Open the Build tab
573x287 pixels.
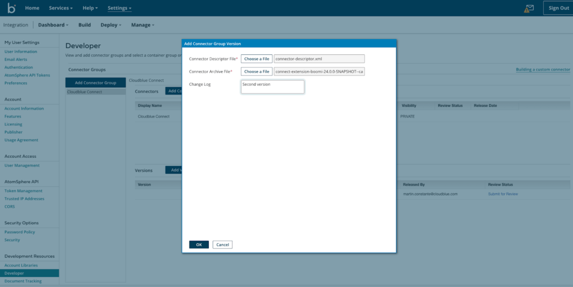coord(84,25)
